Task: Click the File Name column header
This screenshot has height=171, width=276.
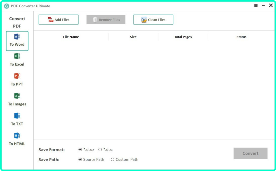Action: (x=71, y=37)
